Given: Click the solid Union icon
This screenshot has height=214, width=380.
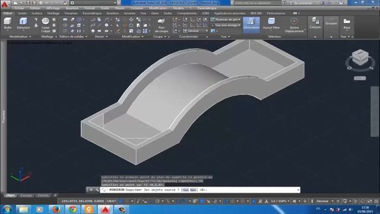Looking at the screenshot, I should tap(65, 20).
